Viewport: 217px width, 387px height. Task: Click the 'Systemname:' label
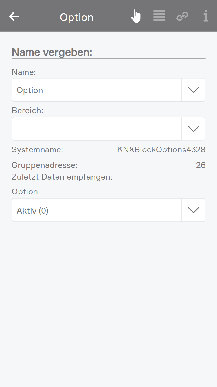(x=37, y=150)
